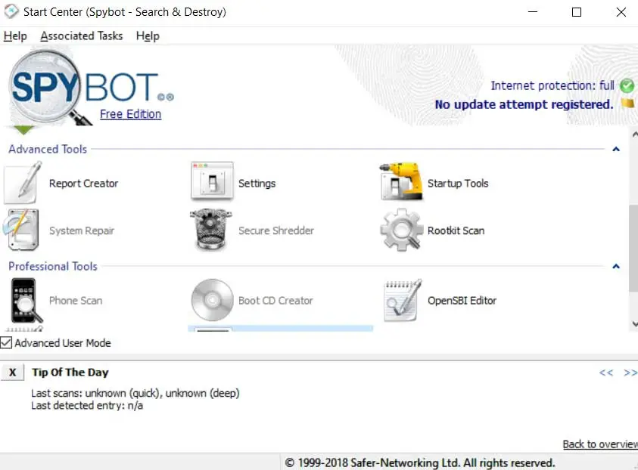Click No update attempt registered text
This screenshot has width=638, height=470.
(x=524, y=104)
